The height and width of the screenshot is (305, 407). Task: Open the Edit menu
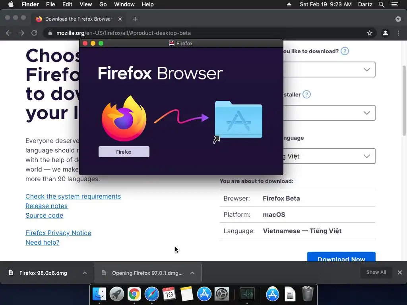pos(67,4)
